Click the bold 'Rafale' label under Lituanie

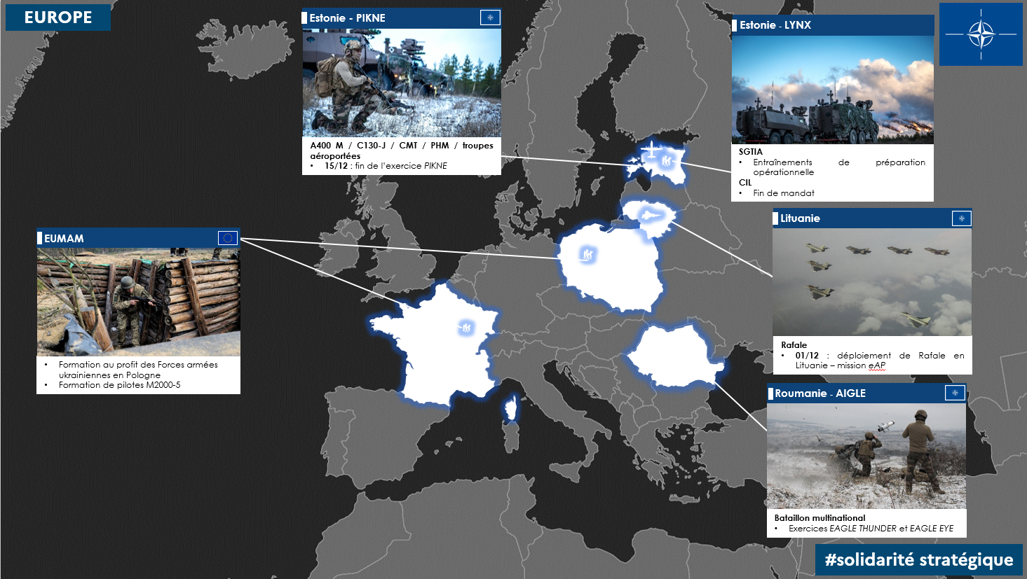coord(794,344)
